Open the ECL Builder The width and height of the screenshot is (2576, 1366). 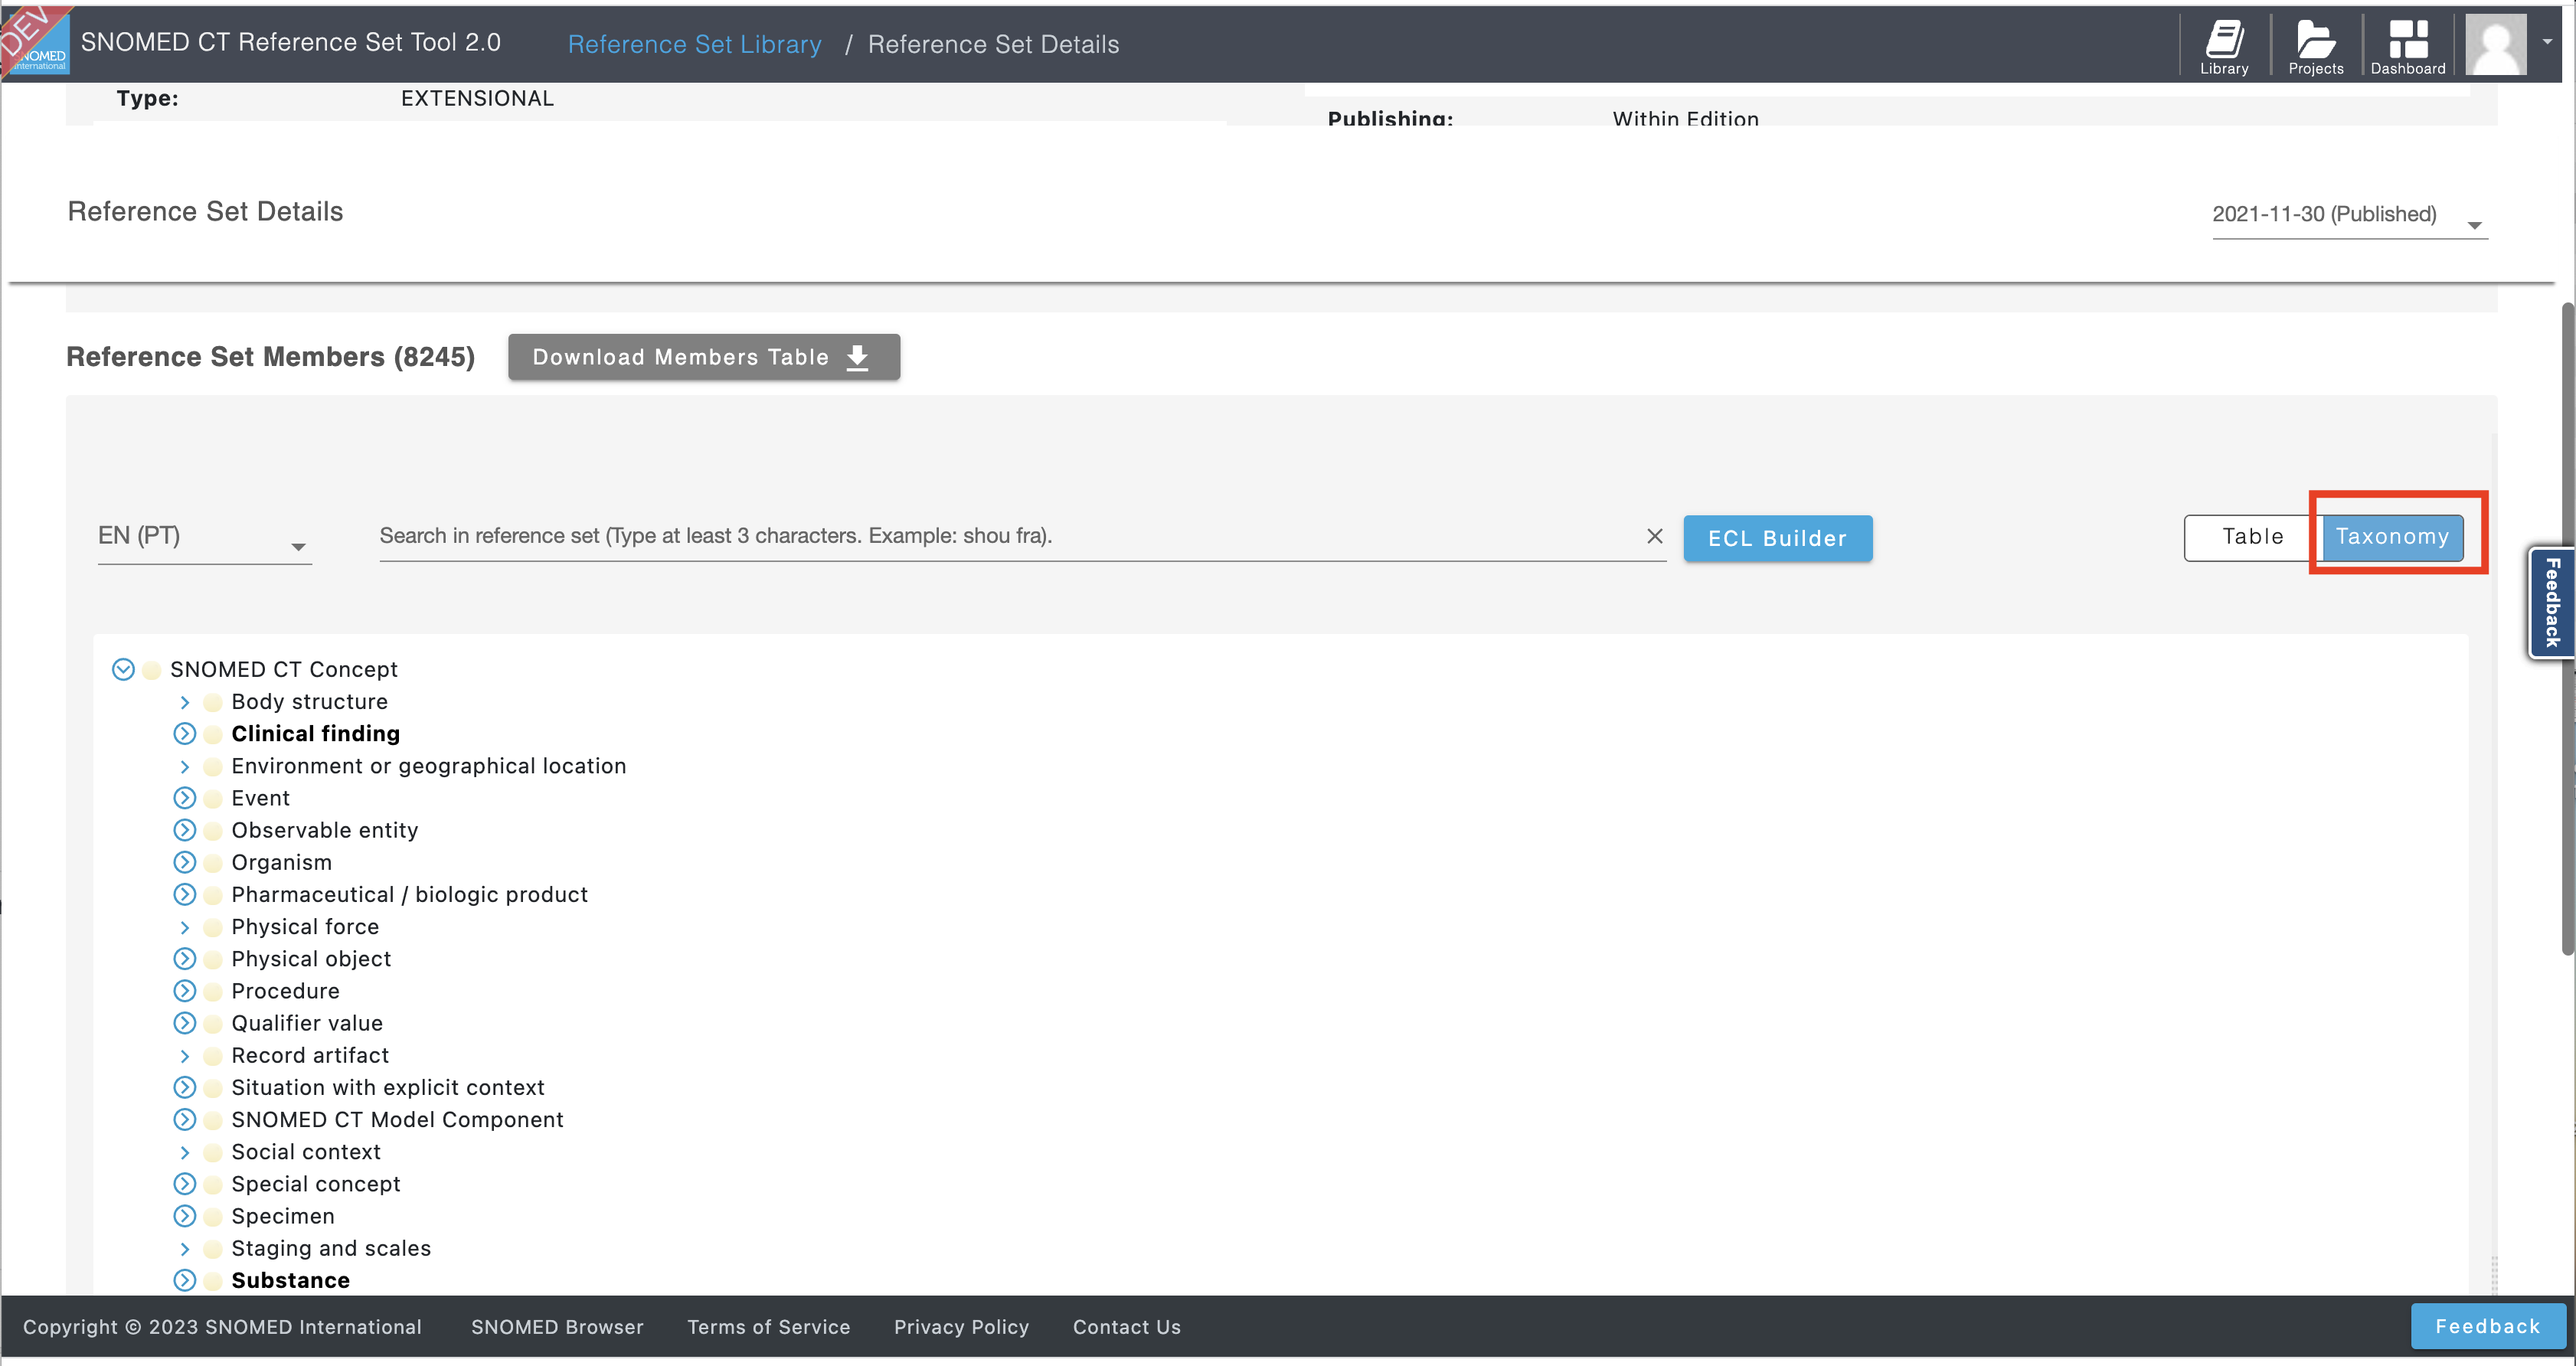[x=1777, y=539]
